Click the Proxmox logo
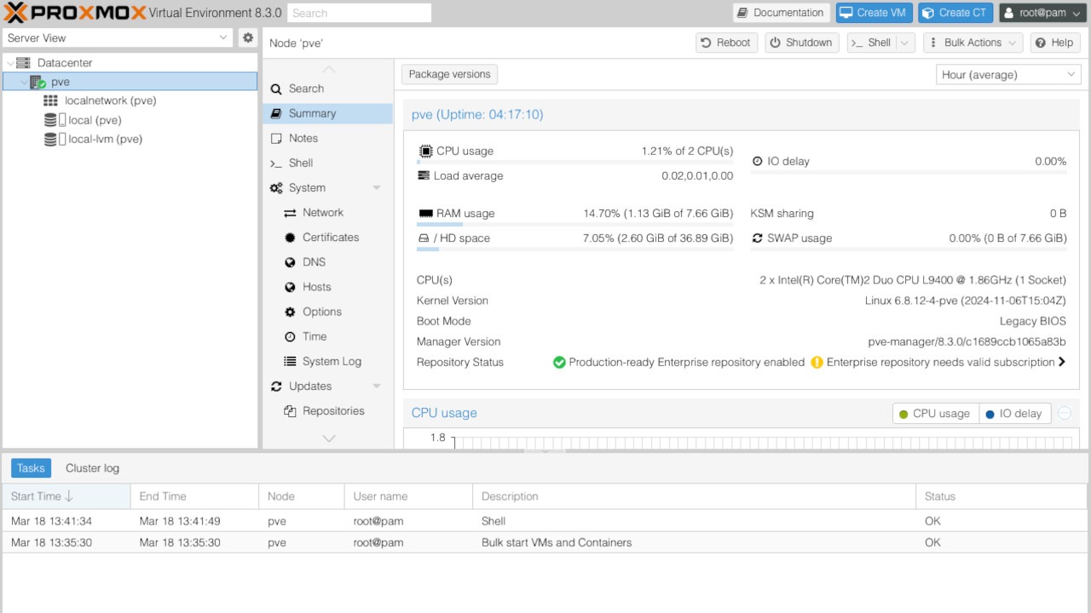 point(73,13)
